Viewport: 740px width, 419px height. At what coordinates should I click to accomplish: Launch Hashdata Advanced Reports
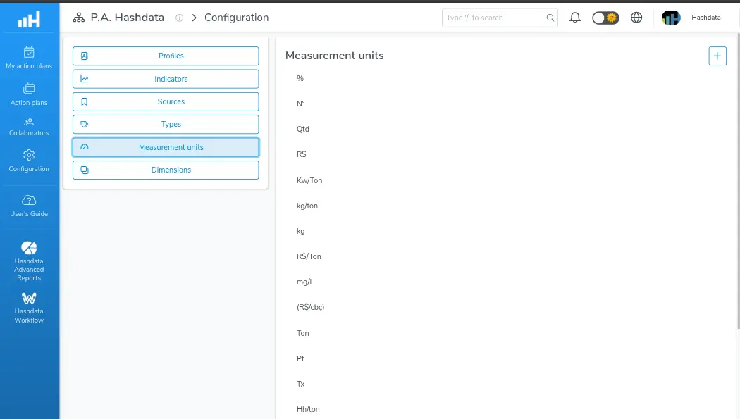(29, 261)
